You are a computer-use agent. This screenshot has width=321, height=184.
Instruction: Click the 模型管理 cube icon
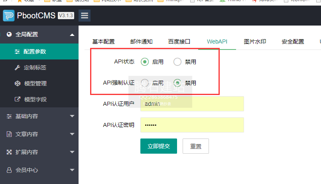pyautogui.click(x=17, y=83)
